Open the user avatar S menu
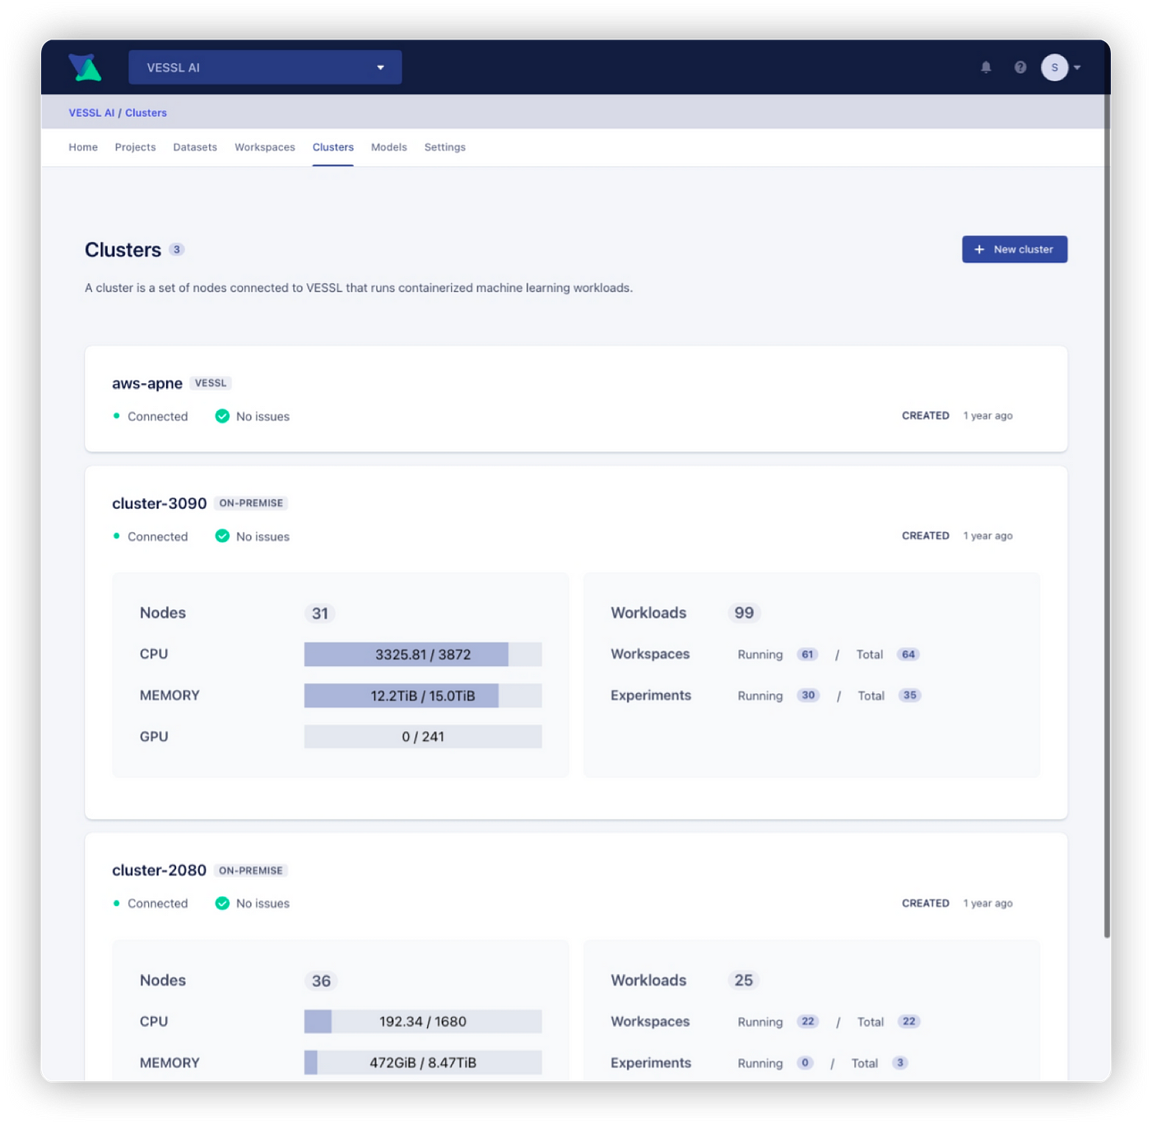 [1055, 67]
